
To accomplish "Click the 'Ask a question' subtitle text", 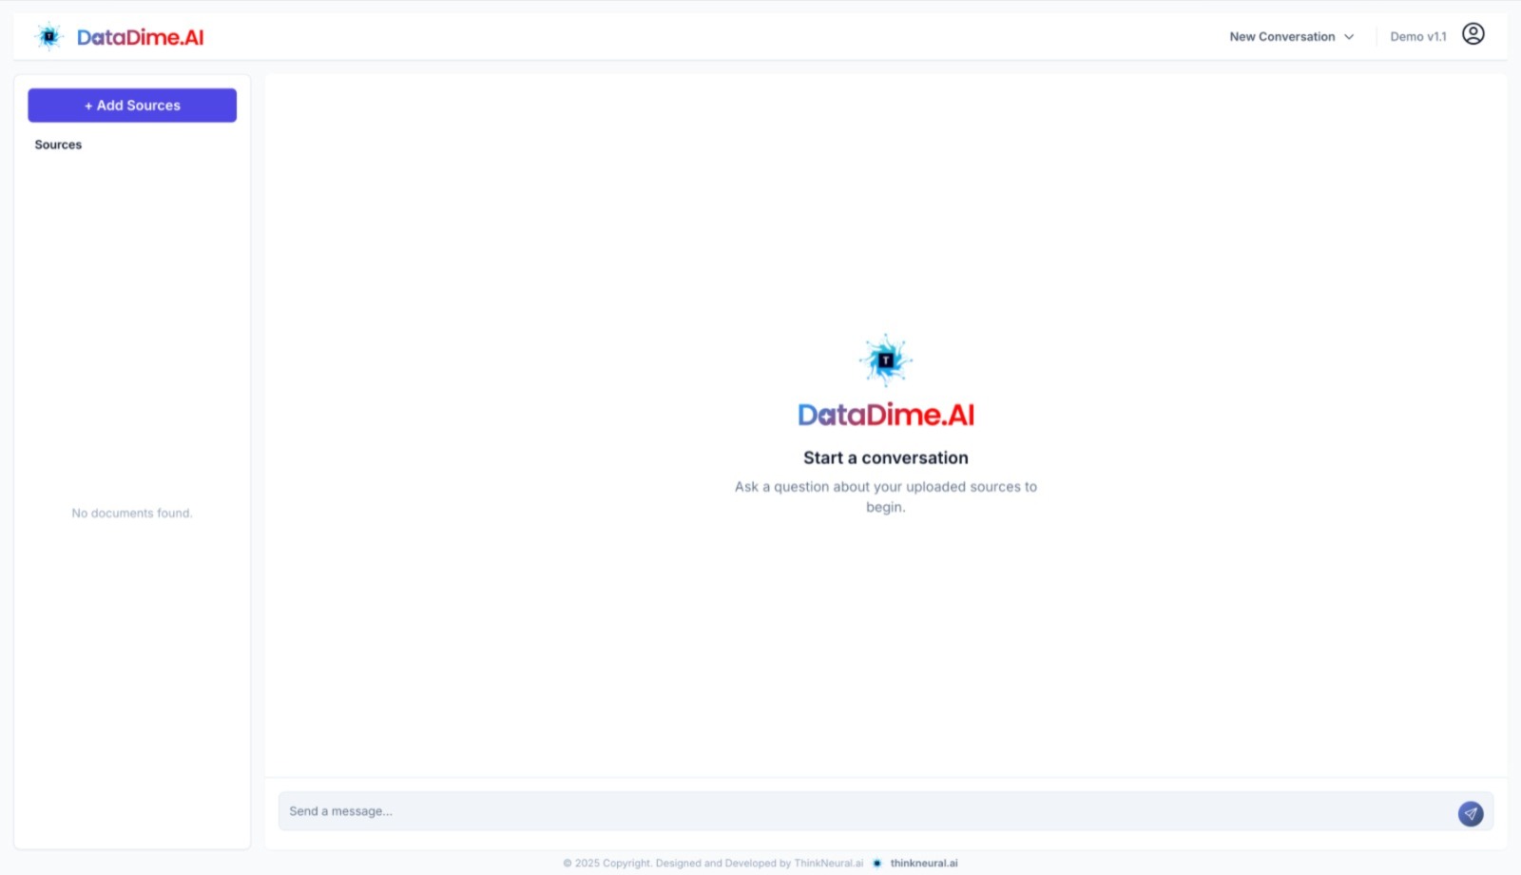I will coord(885,487).
